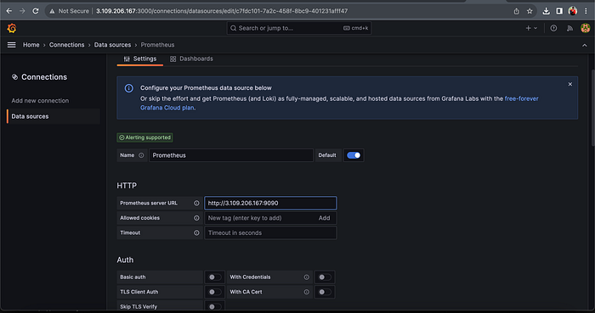
Task: Click With CA Cert info icon
Action: (x=306, y=292)
